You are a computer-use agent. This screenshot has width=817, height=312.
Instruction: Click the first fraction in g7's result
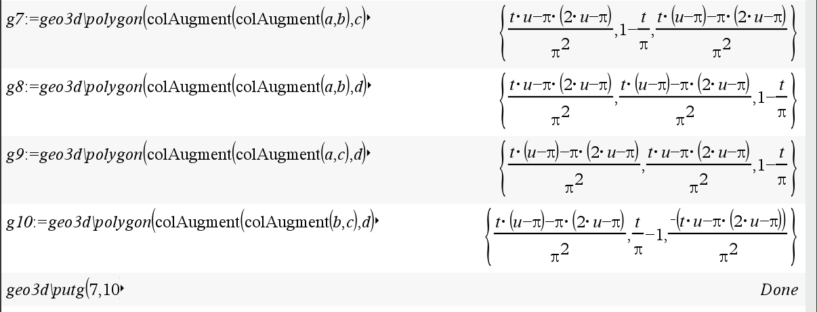tap(559, 34)
